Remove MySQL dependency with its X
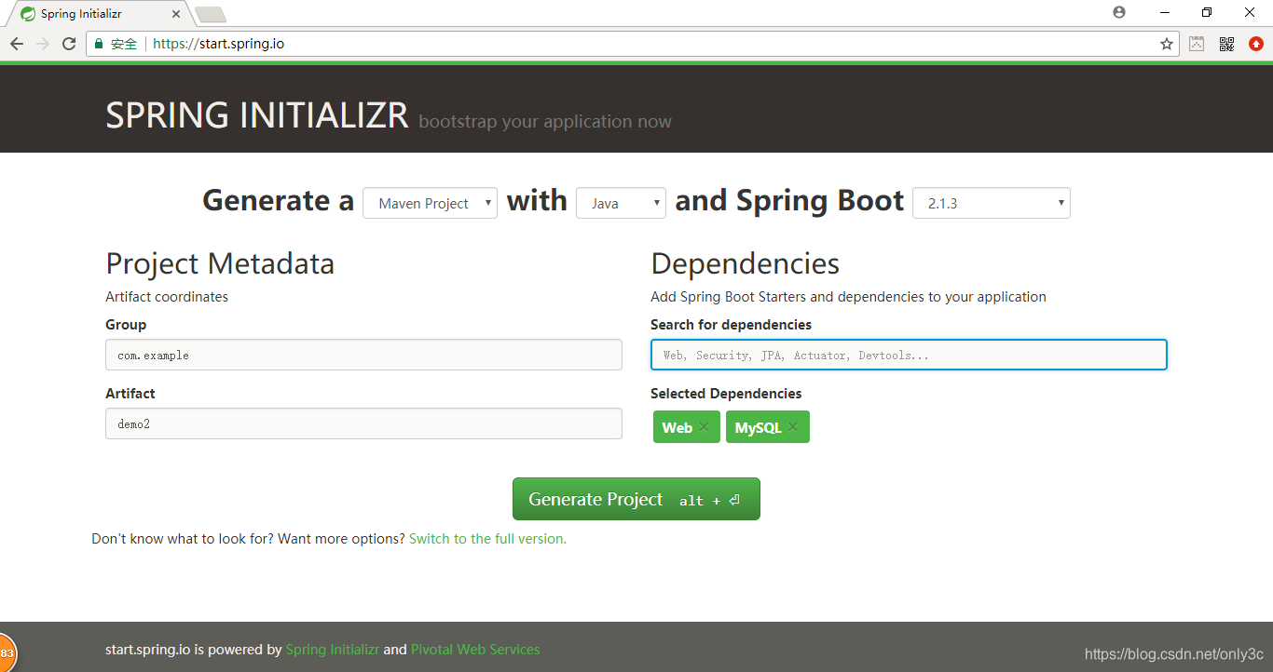Viewport: 1273px width, 672px height. coord(793,427)
